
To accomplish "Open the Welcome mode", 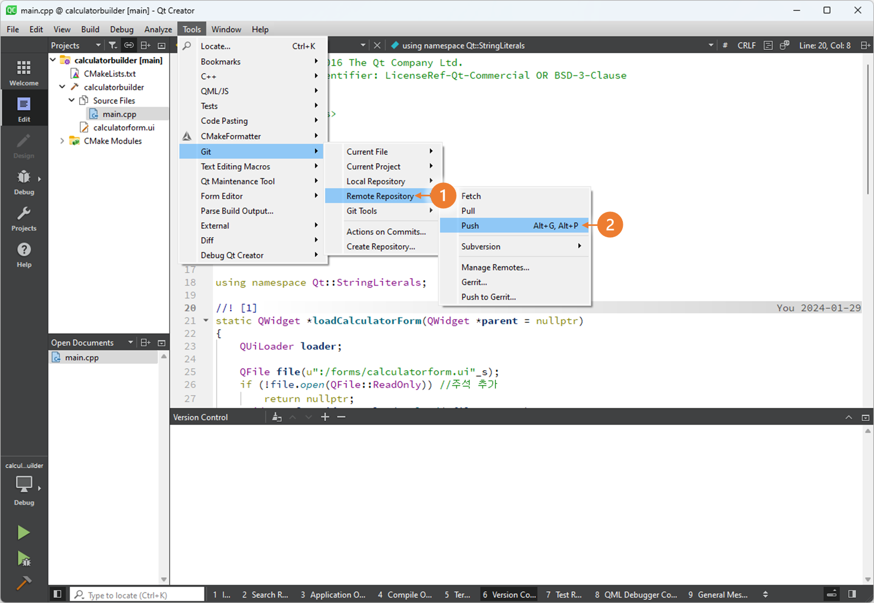I will (24, 73).
